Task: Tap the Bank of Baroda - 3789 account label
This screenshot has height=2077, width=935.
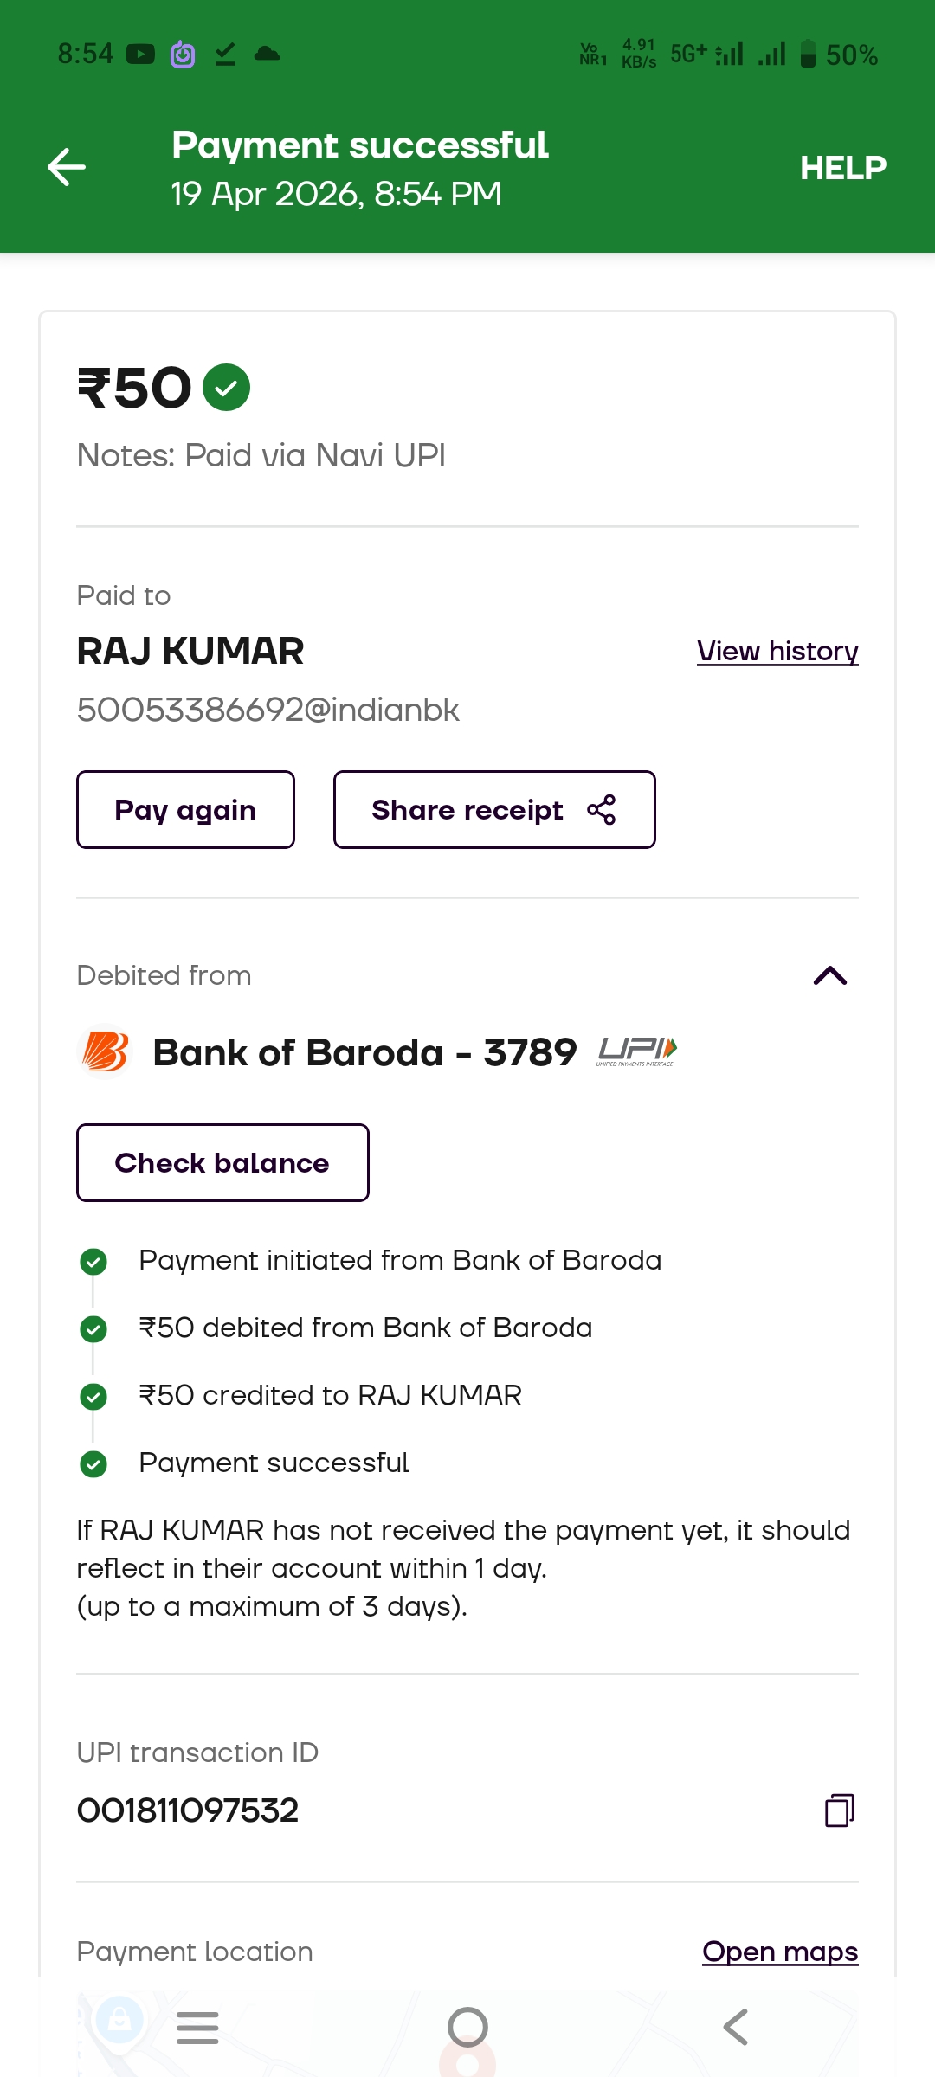Action: point(364,1052)
